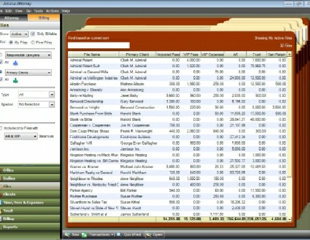This screenshot has width=310, height=240.
Task: Select the Gallagher Will file row
Action: (178, 143)
